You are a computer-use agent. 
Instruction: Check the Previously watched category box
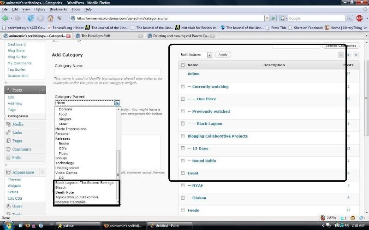[183, 111]
